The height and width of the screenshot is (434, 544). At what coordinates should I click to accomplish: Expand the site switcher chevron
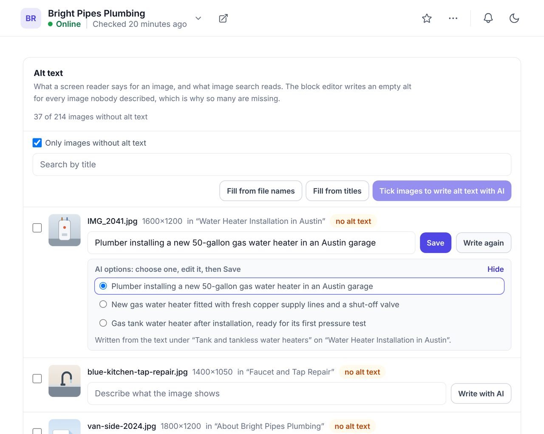tap(198, 18)
